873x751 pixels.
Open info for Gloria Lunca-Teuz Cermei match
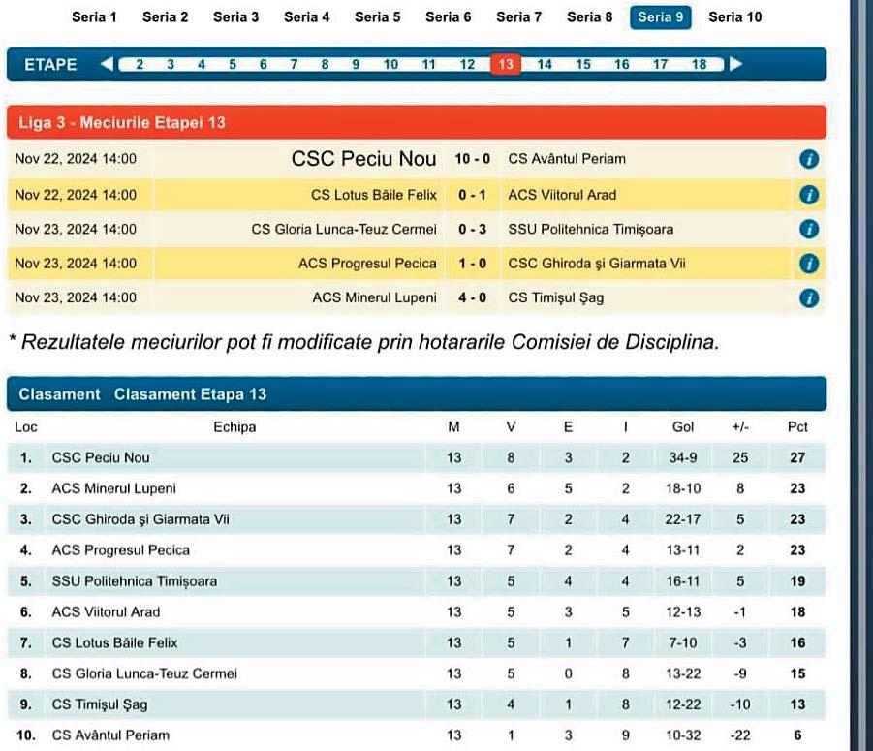[x=808, y=229]
